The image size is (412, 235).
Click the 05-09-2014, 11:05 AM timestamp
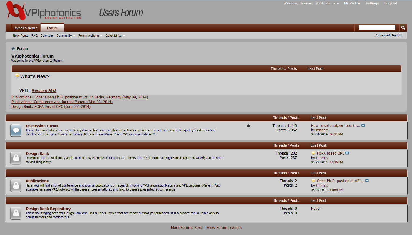tap(327, 190)
